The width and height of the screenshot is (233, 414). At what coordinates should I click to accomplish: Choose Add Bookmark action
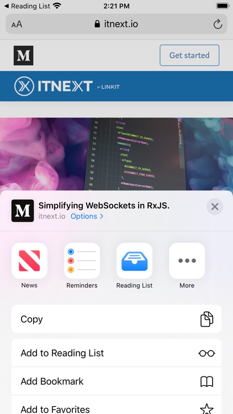116,381
